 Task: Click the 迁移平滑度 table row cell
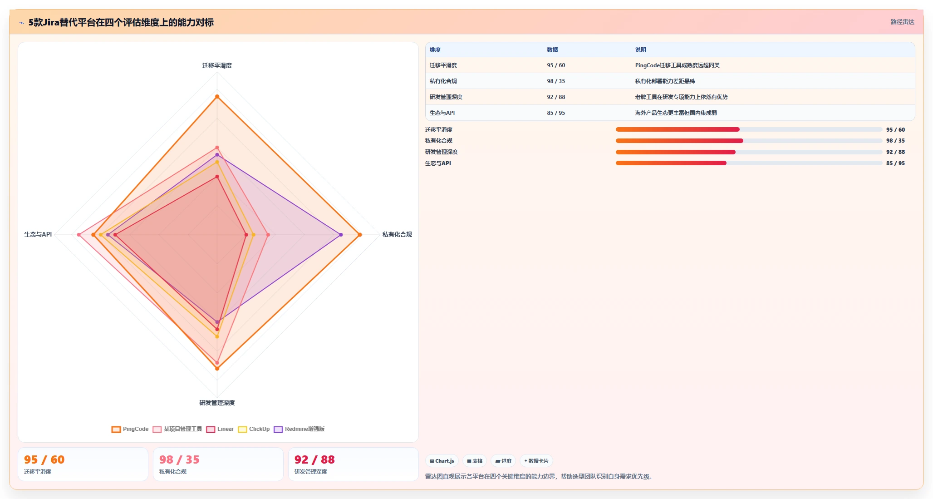[443, 65]
